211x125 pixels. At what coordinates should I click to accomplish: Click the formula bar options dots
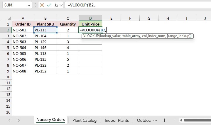(35, 5)
